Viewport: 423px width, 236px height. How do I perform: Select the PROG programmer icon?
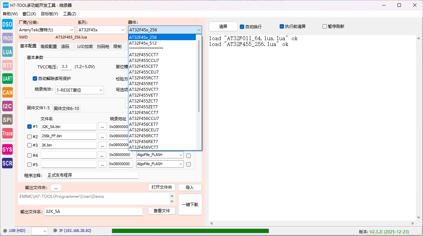[7, 38]
